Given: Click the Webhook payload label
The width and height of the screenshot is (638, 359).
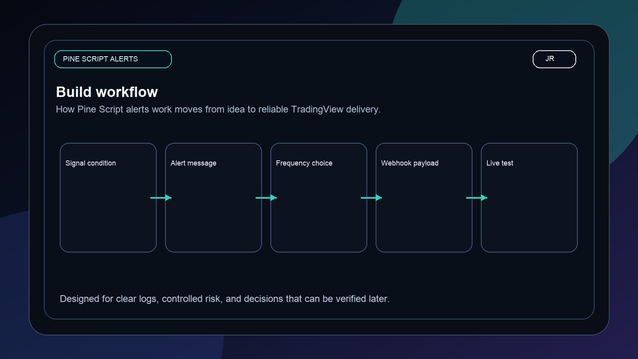Looking at the screenshot, I should pos(410,163).
